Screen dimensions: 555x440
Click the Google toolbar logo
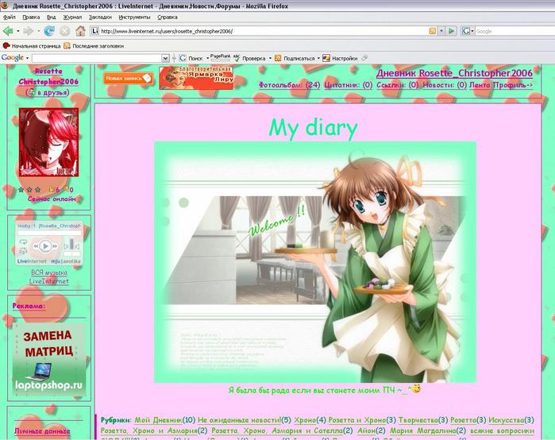13,58
